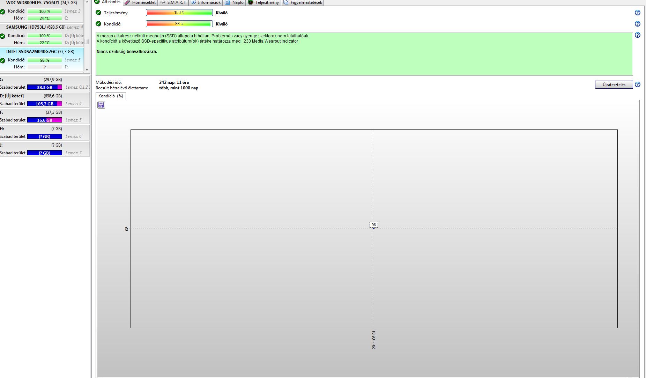The image size is (646, 378).
Task: Click the J: drive (? GB) free space bar
Action: click(45, 153)
